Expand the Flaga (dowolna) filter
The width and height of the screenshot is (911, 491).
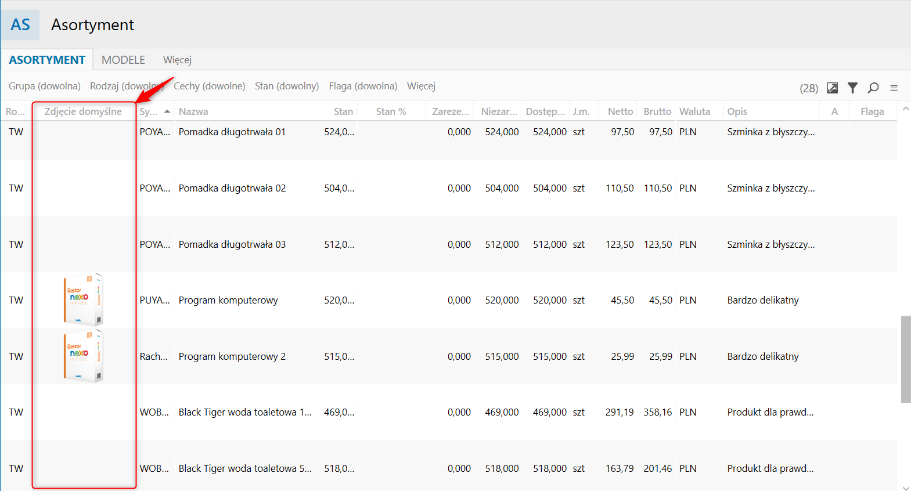pos(363,86)
